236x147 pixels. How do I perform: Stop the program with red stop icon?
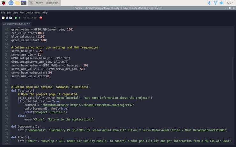pyautogui.click(x=41, y=18)
